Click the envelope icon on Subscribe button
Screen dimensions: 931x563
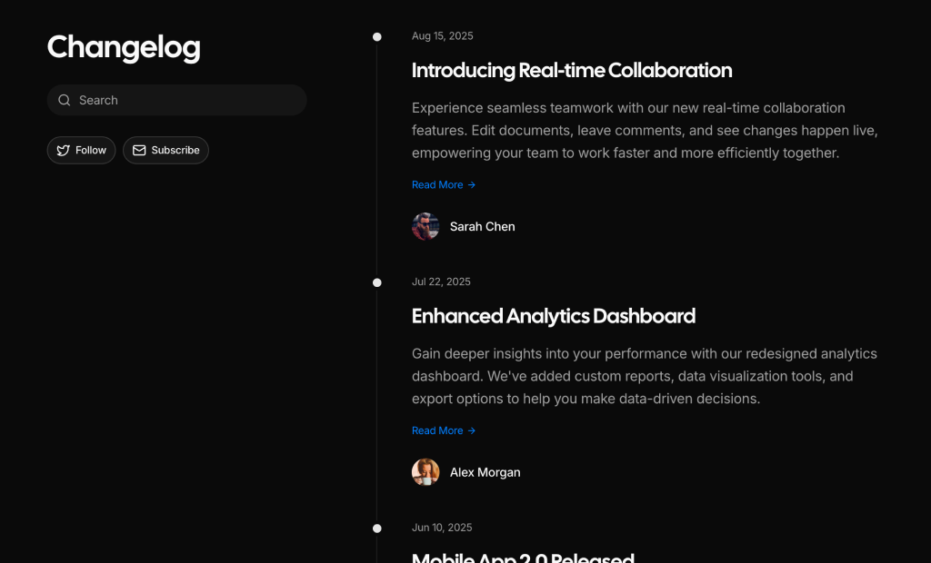point(138,150)
